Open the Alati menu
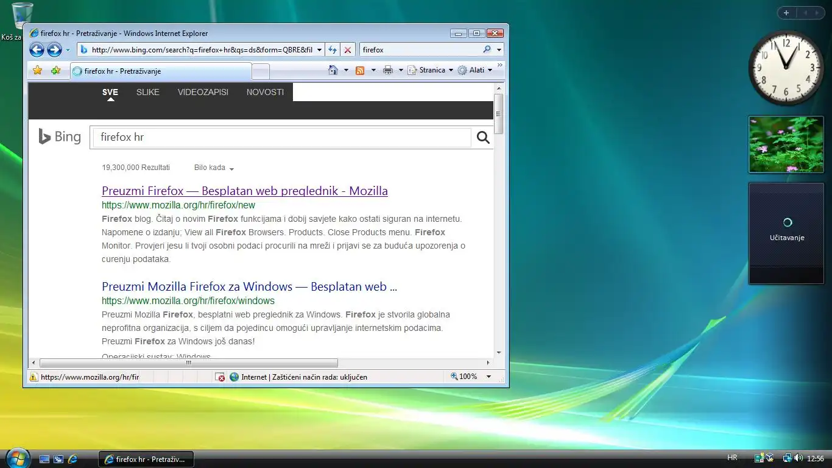The image size is (832, 468). (x=475, y=70)
